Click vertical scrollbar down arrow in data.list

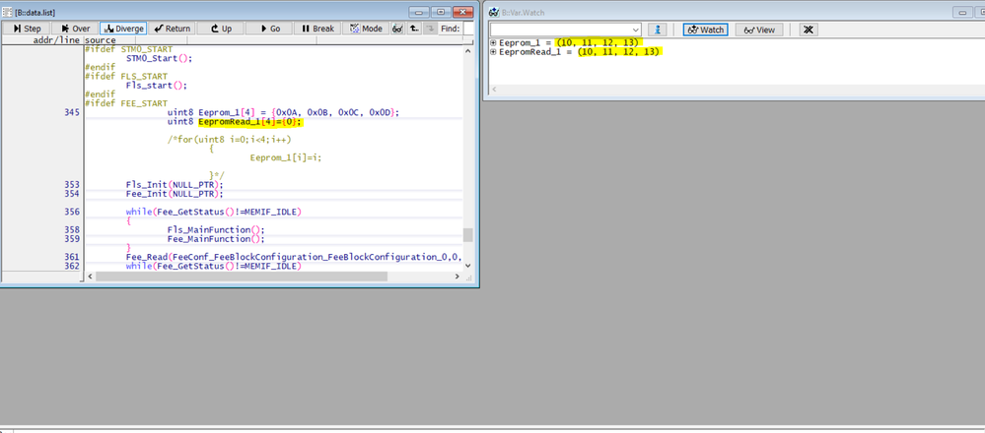[x=468, y=265]
